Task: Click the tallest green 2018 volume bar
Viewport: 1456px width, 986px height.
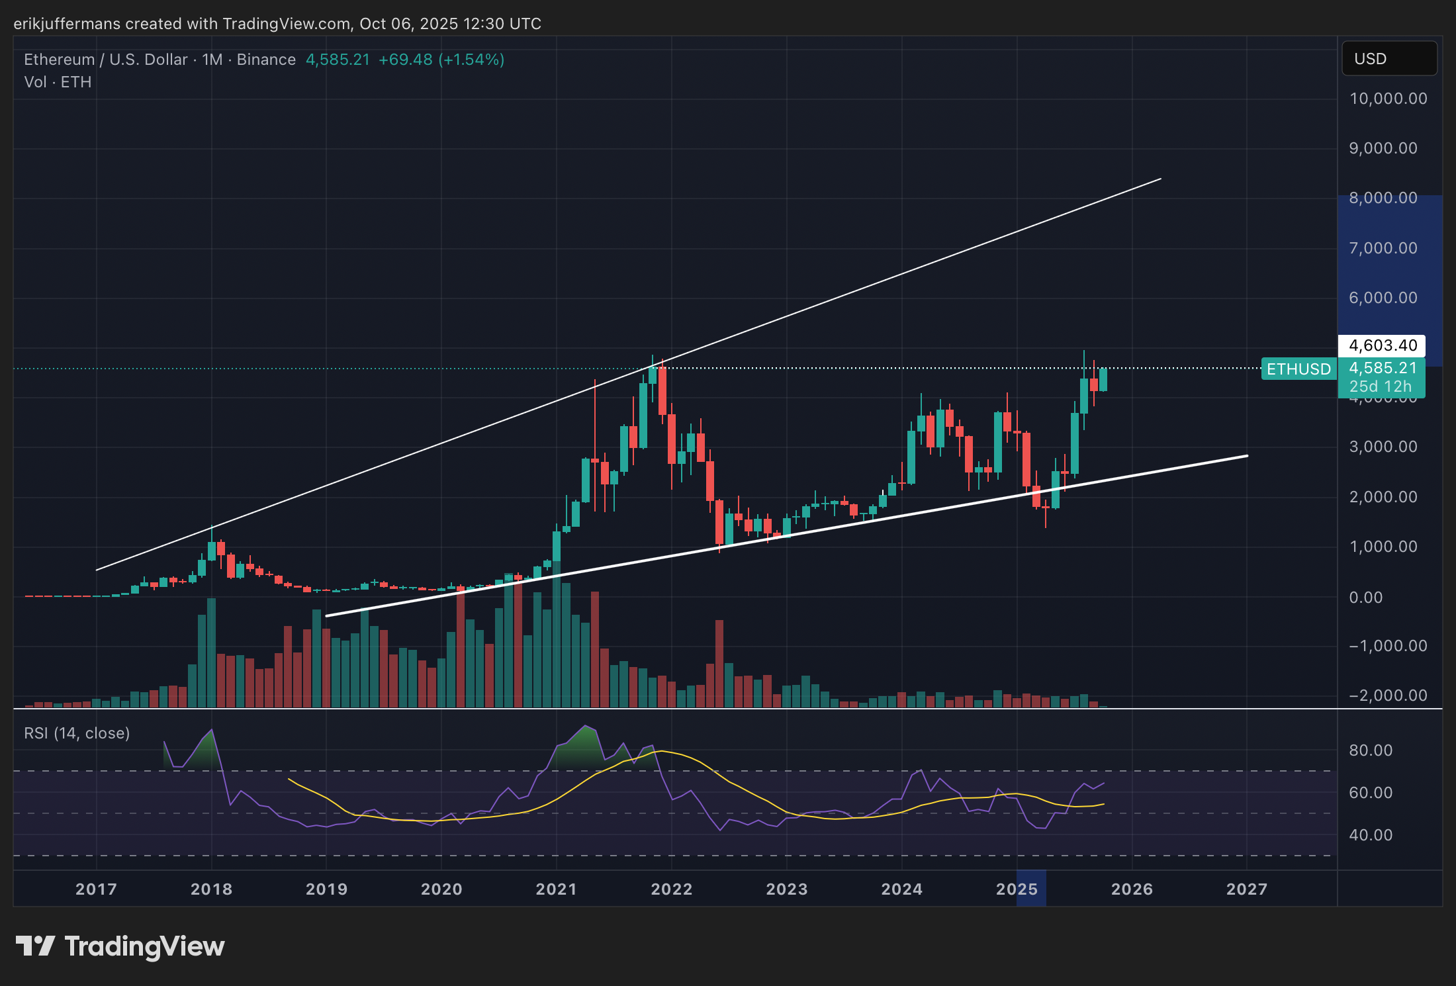Action: point(211,652)
